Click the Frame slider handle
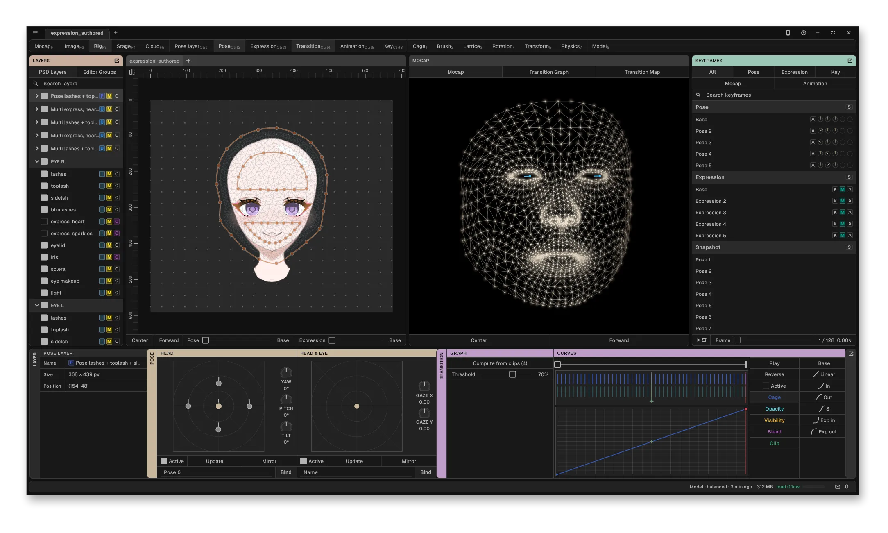The height and width of the screenshot is (533, 888). coord(737,340)
